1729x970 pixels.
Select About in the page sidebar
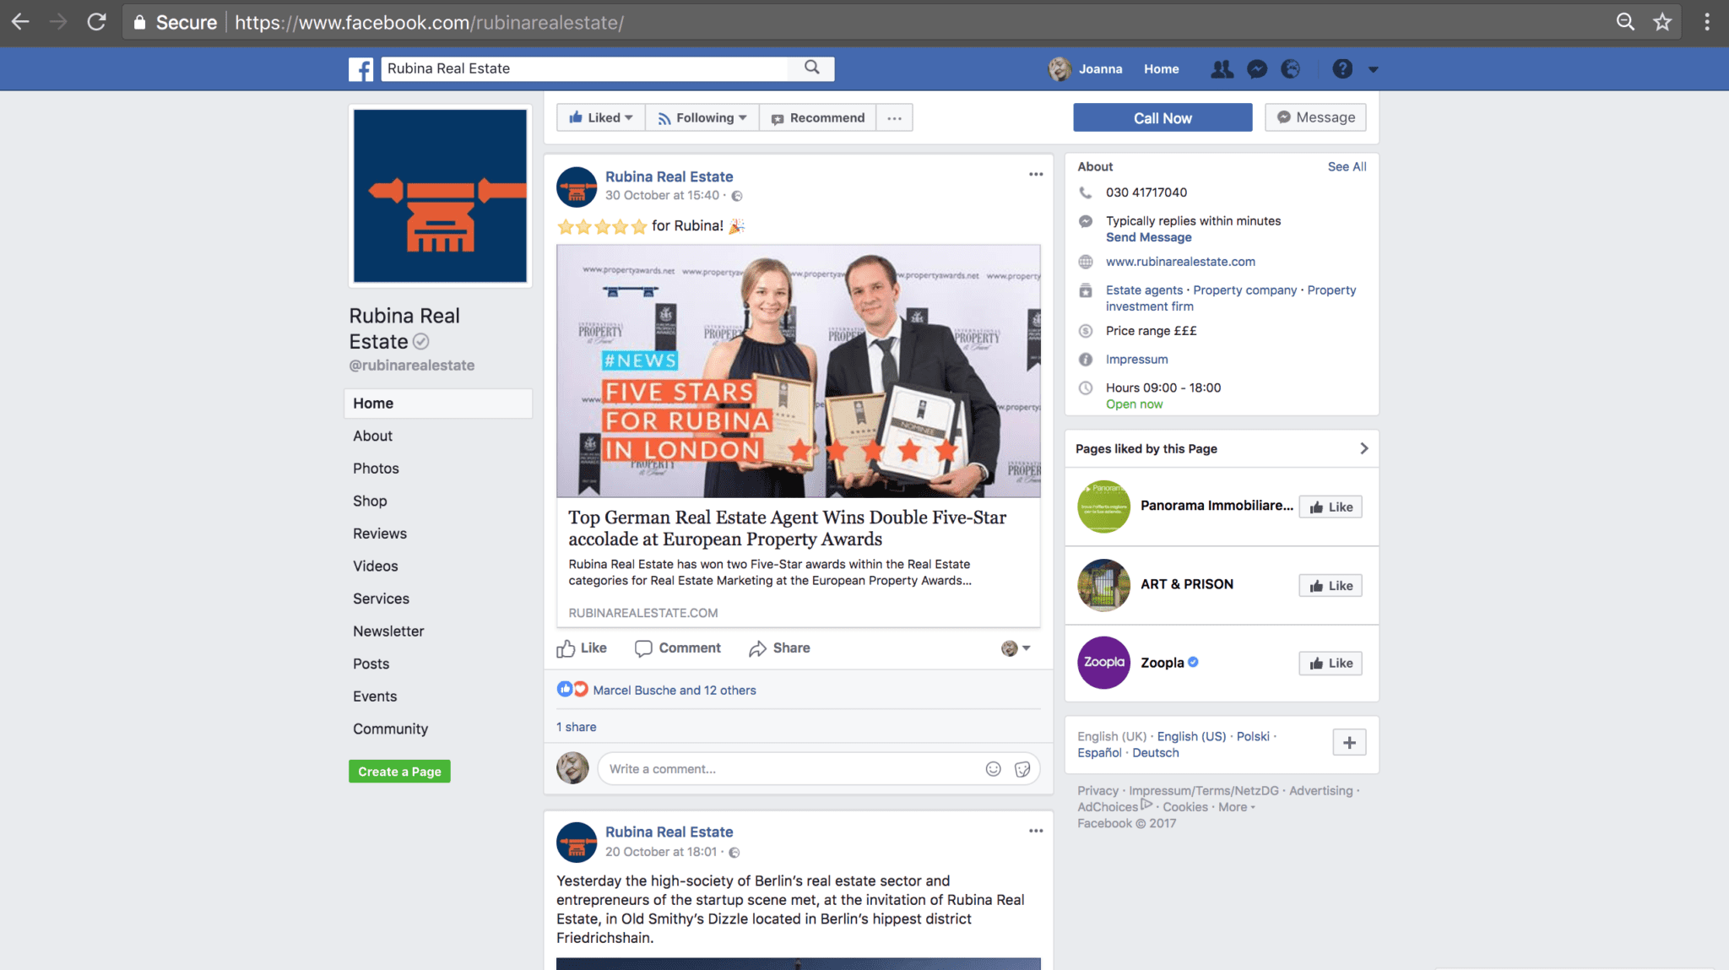point(372,436)
